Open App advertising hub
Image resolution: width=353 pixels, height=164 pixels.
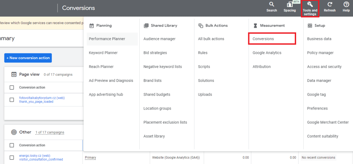[106, 95]
